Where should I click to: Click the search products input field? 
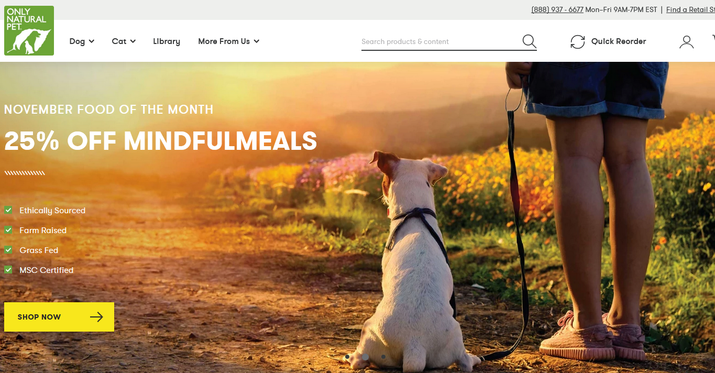coord(440,41)
